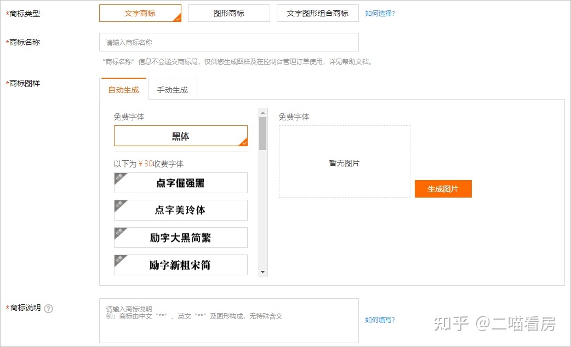Switch to the 手动生成 tab
Screen dimensions: 571x347
[172, 90]
